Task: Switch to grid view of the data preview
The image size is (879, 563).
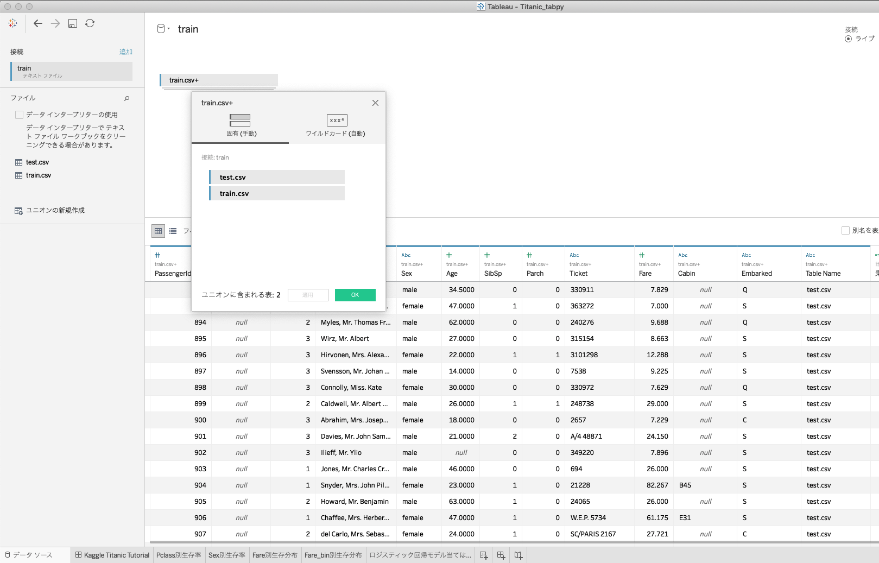Action: (158, 231)
